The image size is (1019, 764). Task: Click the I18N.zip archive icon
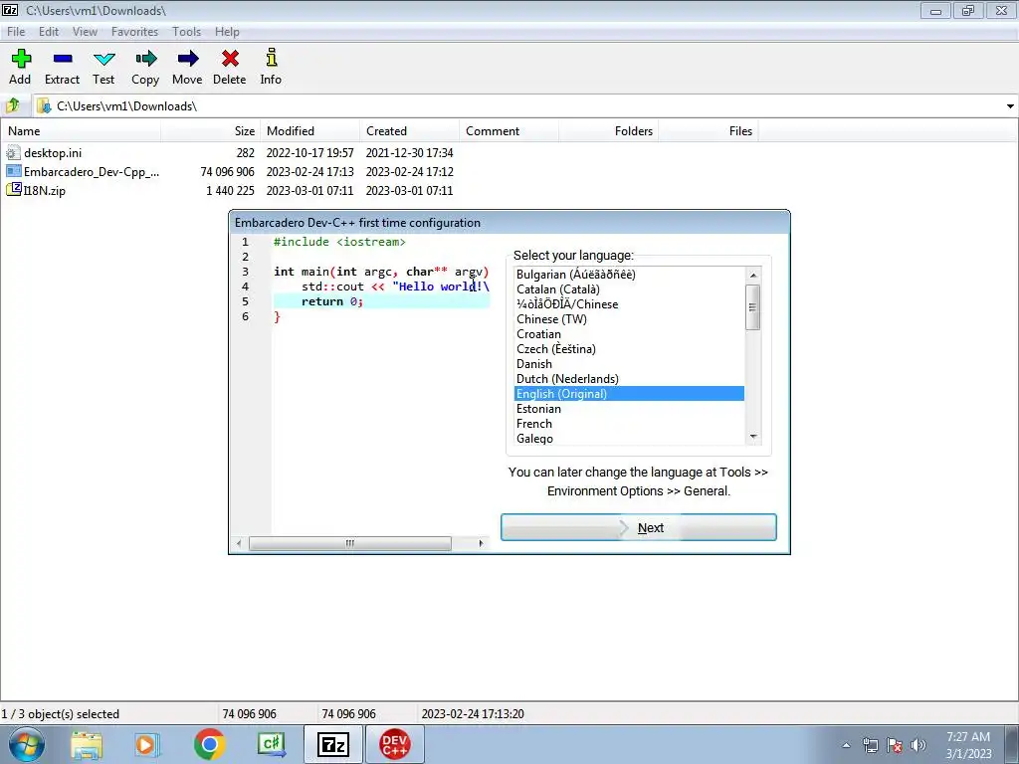13,190
